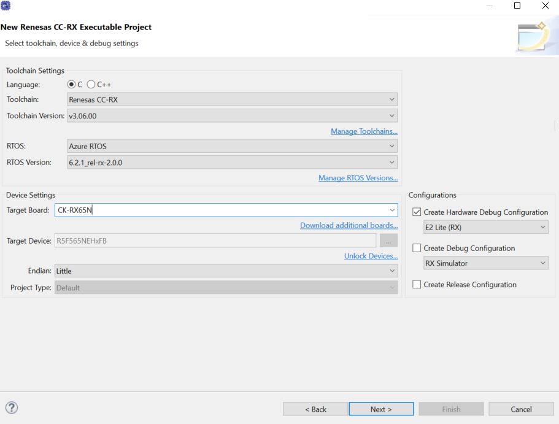Open the E2 Lite (RX) debugger dropdown
Image resolution: width=559 pixels, height=424 pixels.
click(485, 227)
